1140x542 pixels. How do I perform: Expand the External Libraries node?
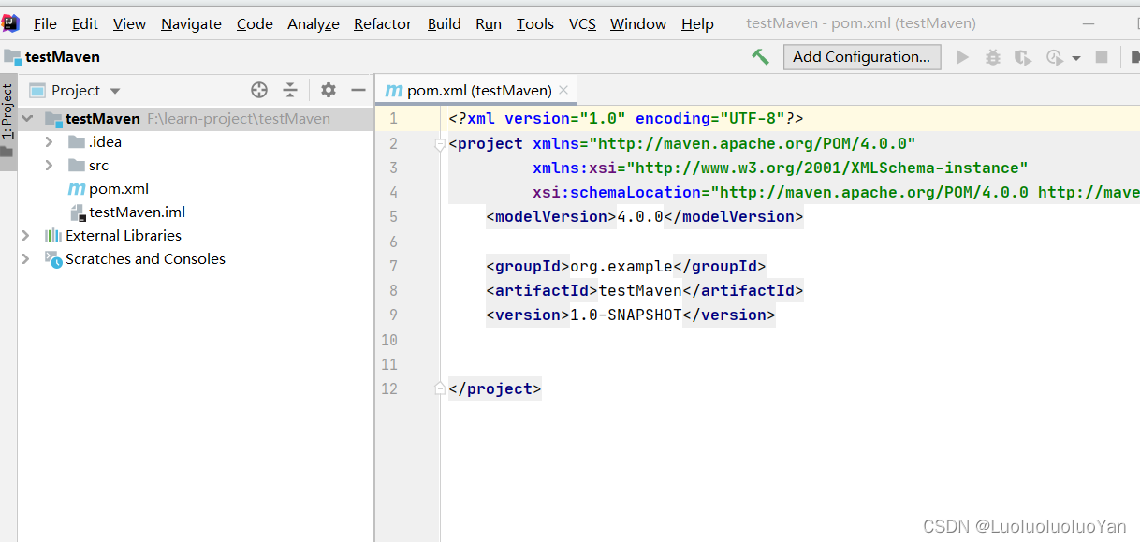(25, 235)
